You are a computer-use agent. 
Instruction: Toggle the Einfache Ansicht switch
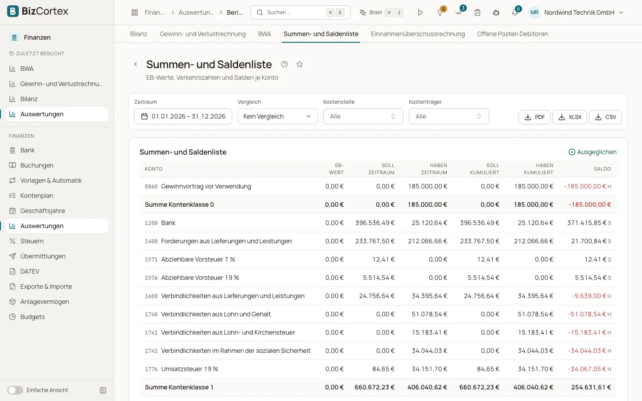(x=15, y=390)
